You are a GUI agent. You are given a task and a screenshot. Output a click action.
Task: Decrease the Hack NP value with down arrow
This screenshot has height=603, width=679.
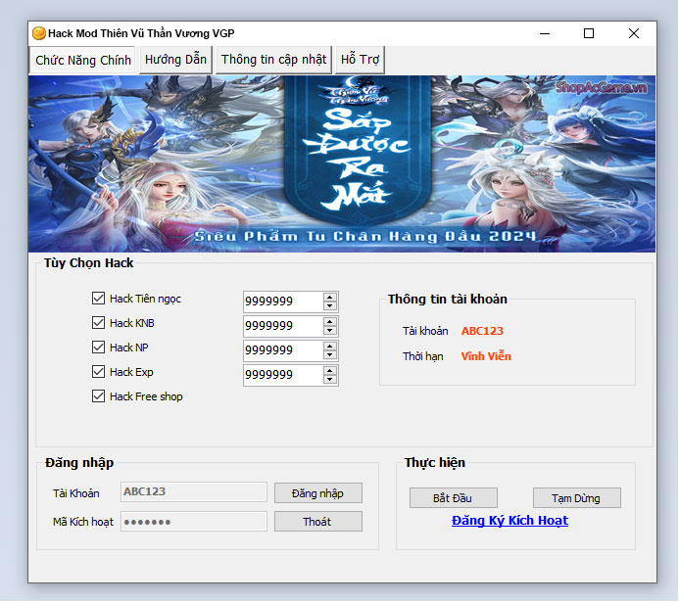(x=330, y=354)
